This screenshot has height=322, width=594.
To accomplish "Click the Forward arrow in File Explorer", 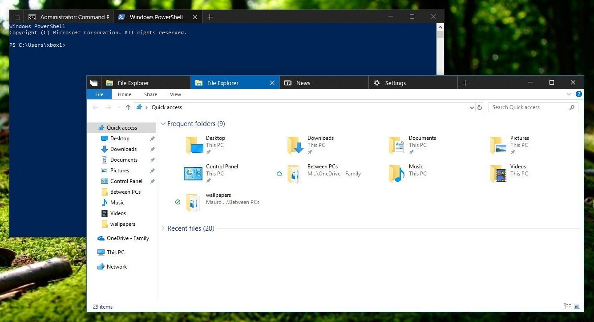I will coord(109,107).
